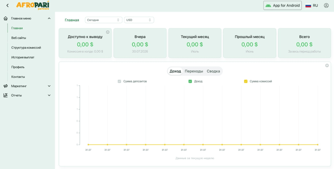
Task: Click the home icon beside Главное меню
Action: pyautogui.click(x=6, y=18)
